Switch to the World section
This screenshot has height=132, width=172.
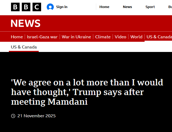(x=136, y=37)
